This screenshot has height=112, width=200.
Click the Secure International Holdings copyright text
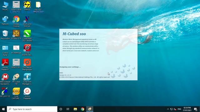point(84,77)
